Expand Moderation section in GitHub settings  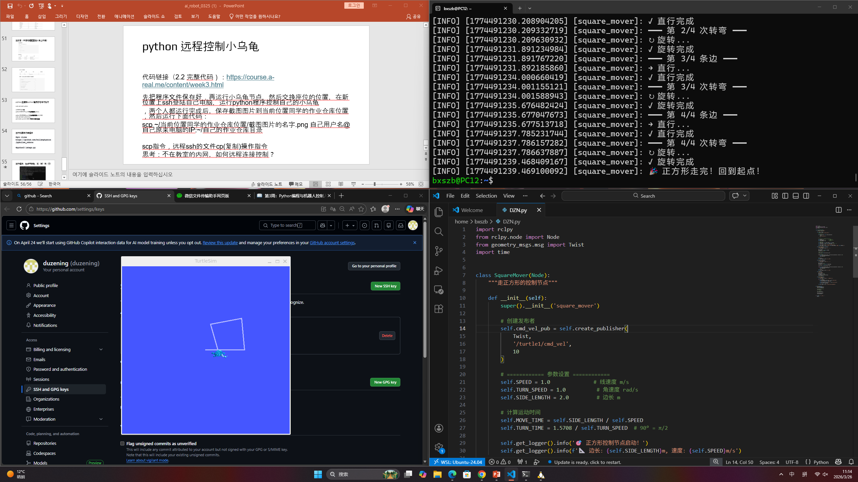101,419
